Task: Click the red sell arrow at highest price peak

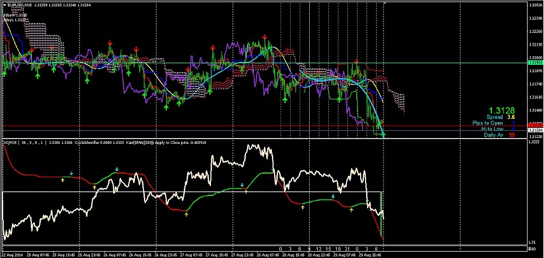Action: [x=265, y=37]
